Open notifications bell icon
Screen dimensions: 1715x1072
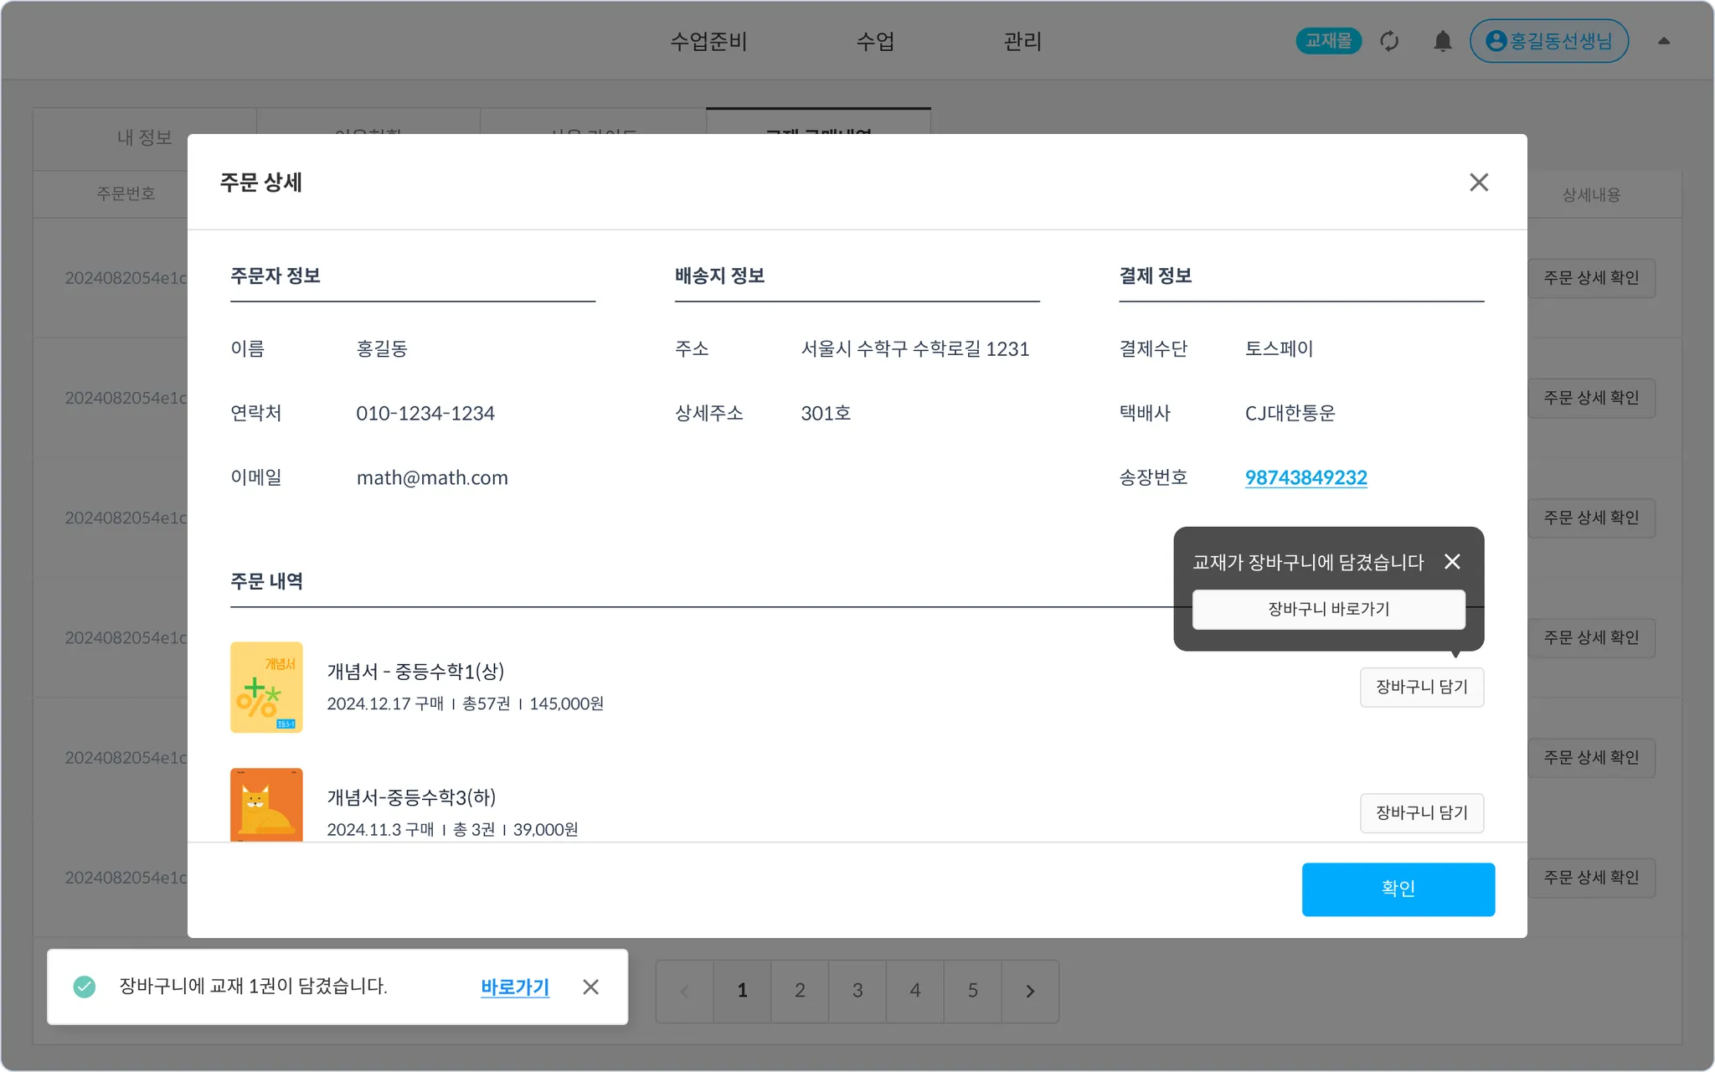1442,41
